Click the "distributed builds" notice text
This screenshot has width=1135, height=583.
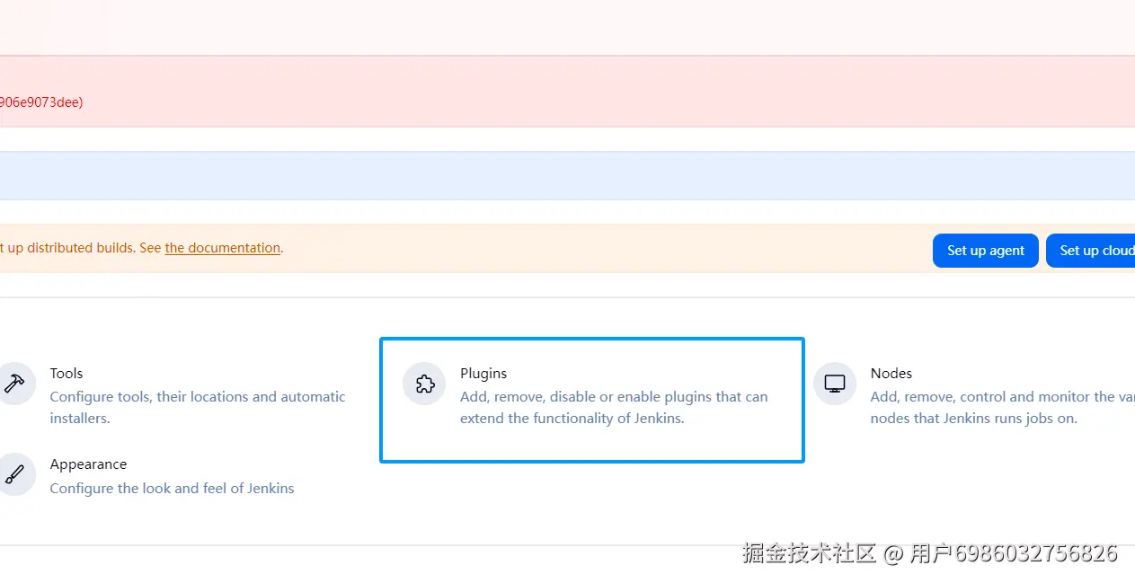(81, 248)
